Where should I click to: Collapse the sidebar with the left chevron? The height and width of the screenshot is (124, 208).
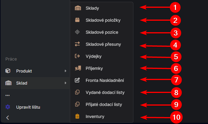[8, 118]
